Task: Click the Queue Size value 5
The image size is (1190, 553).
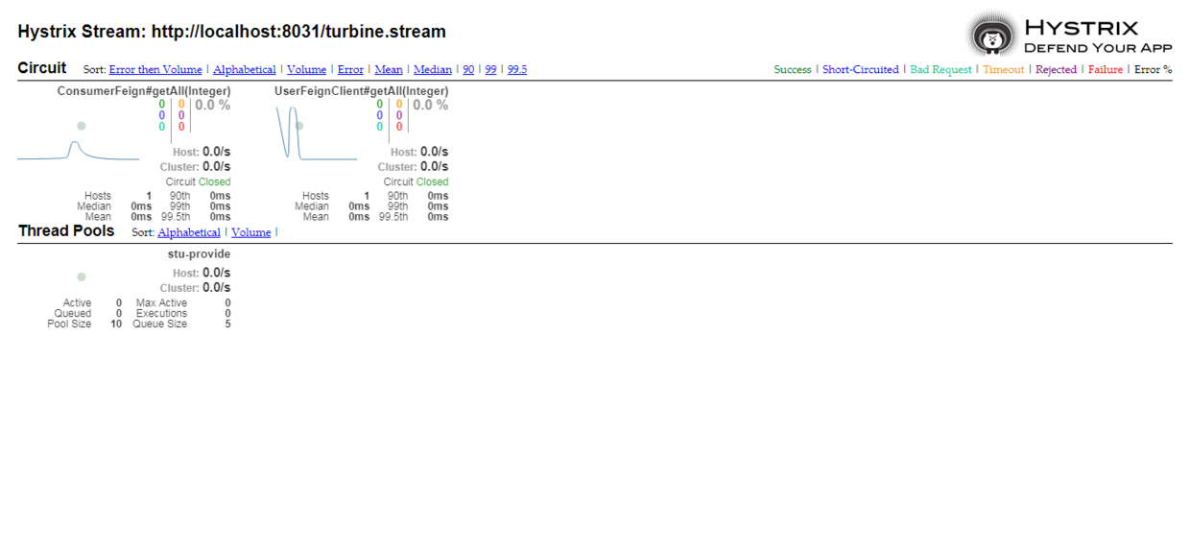Action: pos(227,325)
